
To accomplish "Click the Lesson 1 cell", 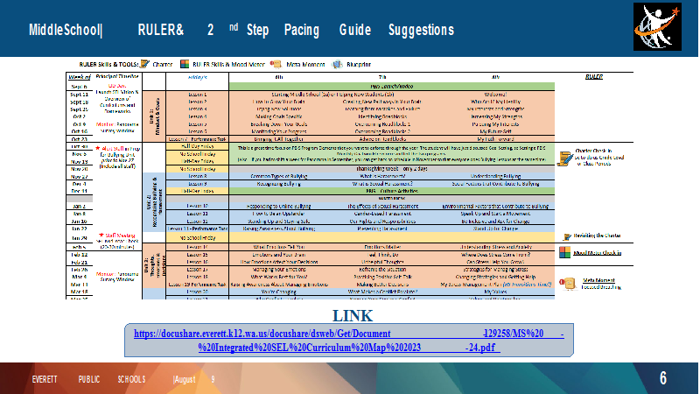I will point(198,95).
